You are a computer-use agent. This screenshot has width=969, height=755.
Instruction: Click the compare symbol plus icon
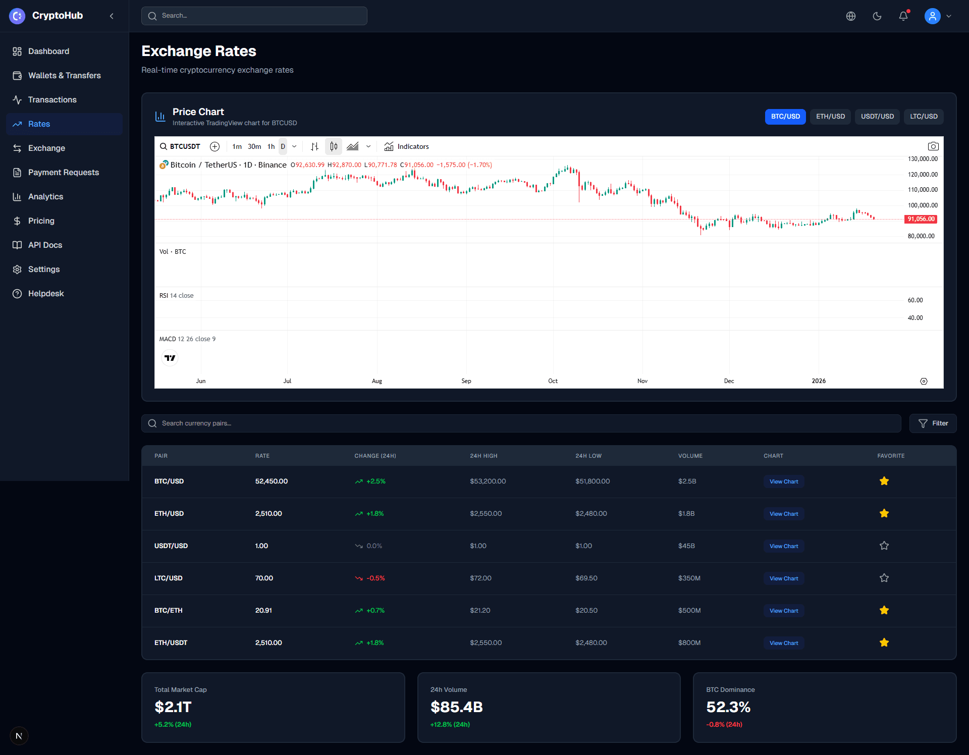pos(214,146)
